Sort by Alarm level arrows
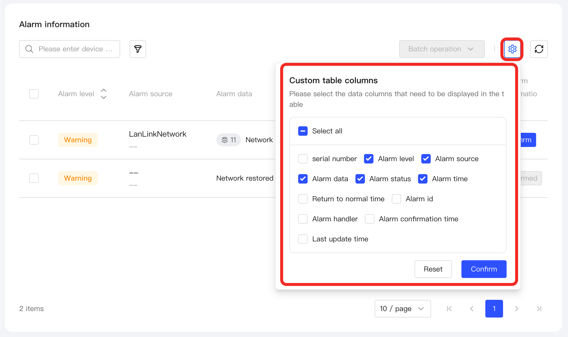The image size is (568, 337). coord(104,94)
